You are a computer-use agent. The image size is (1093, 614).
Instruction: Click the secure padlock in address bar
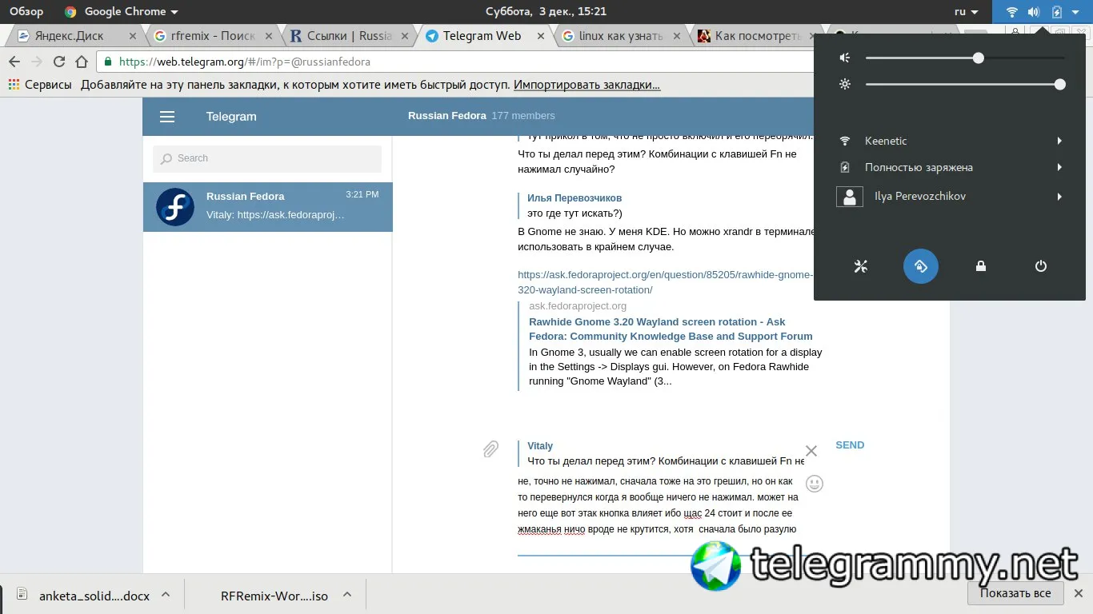[x=109, y=62]
